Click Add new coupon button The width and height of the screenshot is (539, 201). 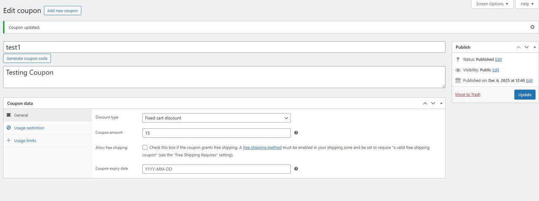pyautogui.click(x=62, y=10)
